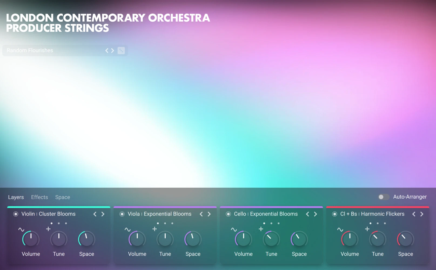Click the dice icon to randomize the preset
The width and height of the screenshot is (436, 270).
coord(121,50)
